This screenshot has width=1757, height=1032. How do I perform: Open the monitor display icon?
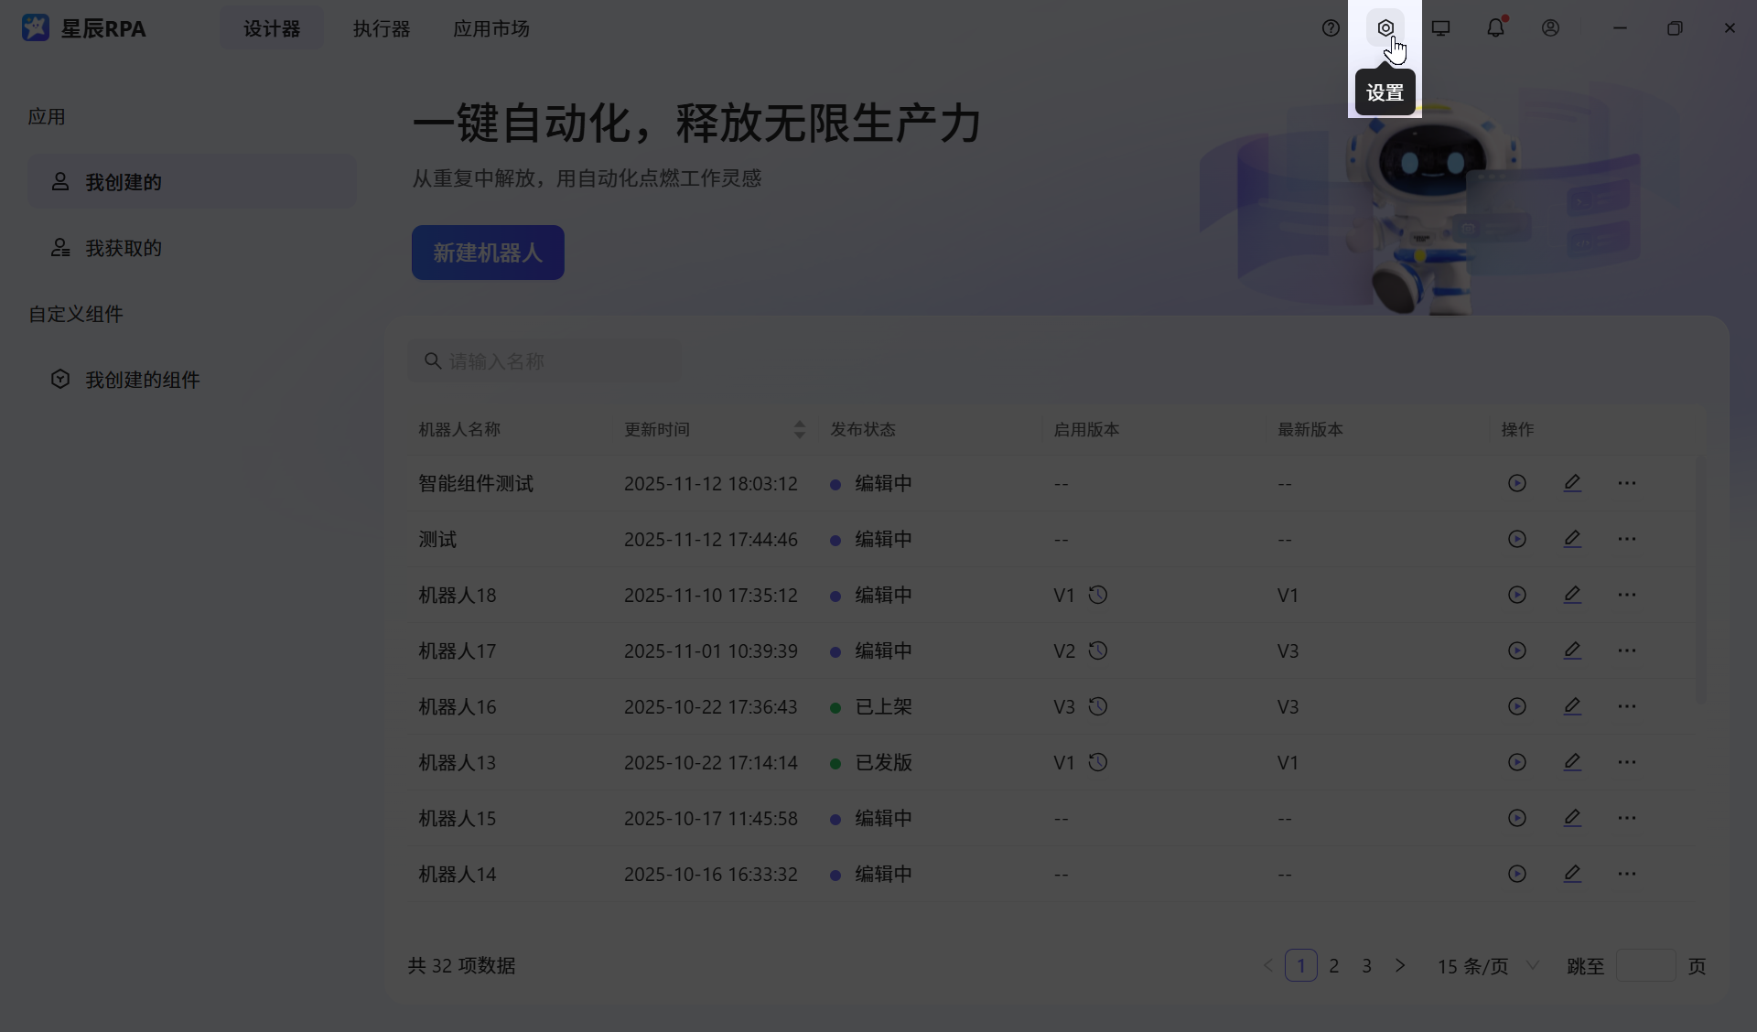tap(1440, 28)
